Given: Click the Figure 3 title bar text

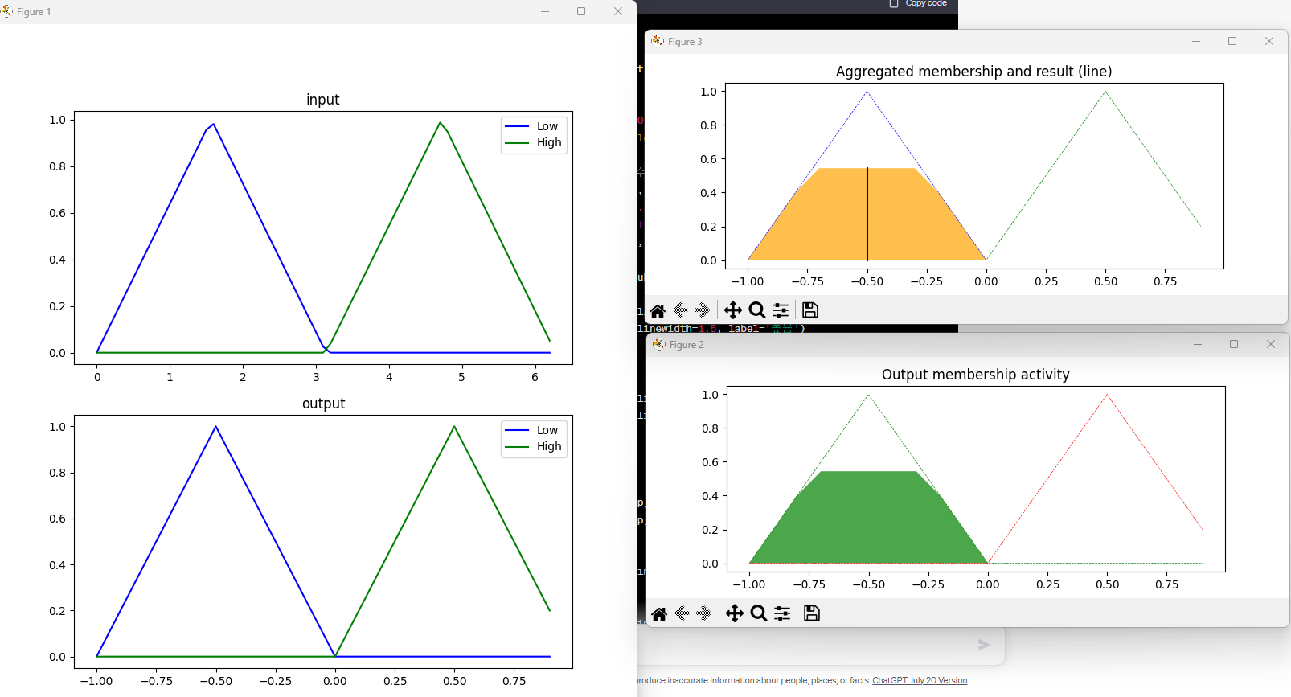Looking at the screenshot, I should coord(685,42).
